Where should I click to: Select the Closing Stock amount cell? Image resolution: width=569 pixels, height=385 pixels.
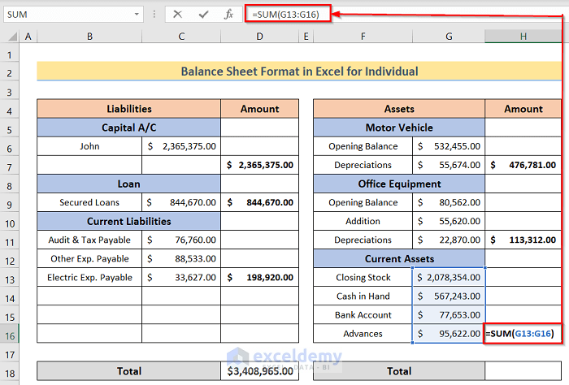(x=449, y=278)
